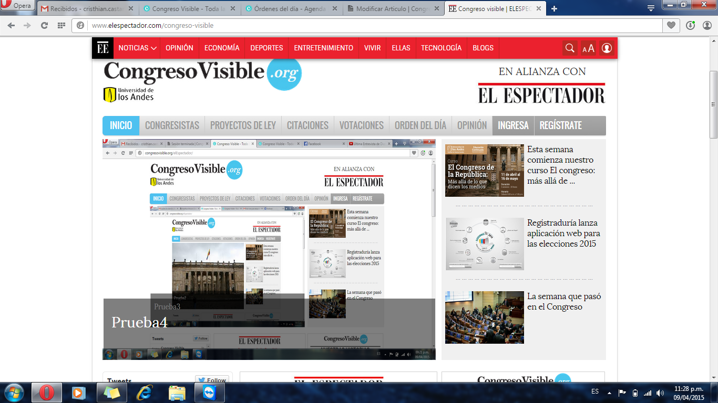
Task: Open headline about curso El congreso
Action: coord(560,165)
